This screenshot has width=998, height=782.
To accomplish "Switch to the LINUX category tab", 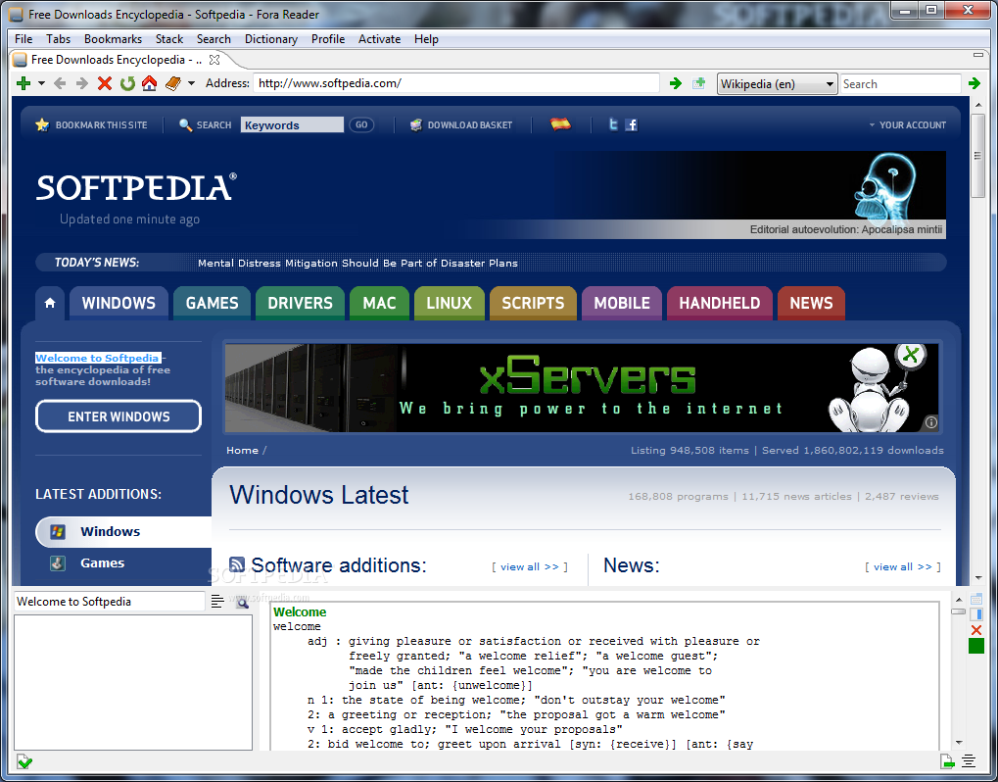I will (450, 303).
